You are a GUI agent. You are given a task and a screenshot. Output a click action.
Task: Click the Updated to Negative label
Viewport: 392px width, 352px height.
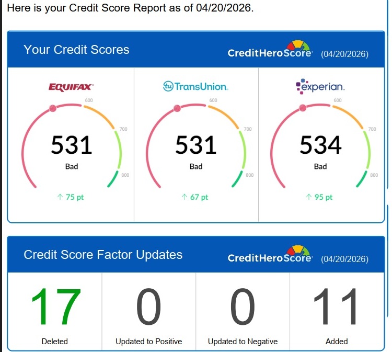pos(243,341)
